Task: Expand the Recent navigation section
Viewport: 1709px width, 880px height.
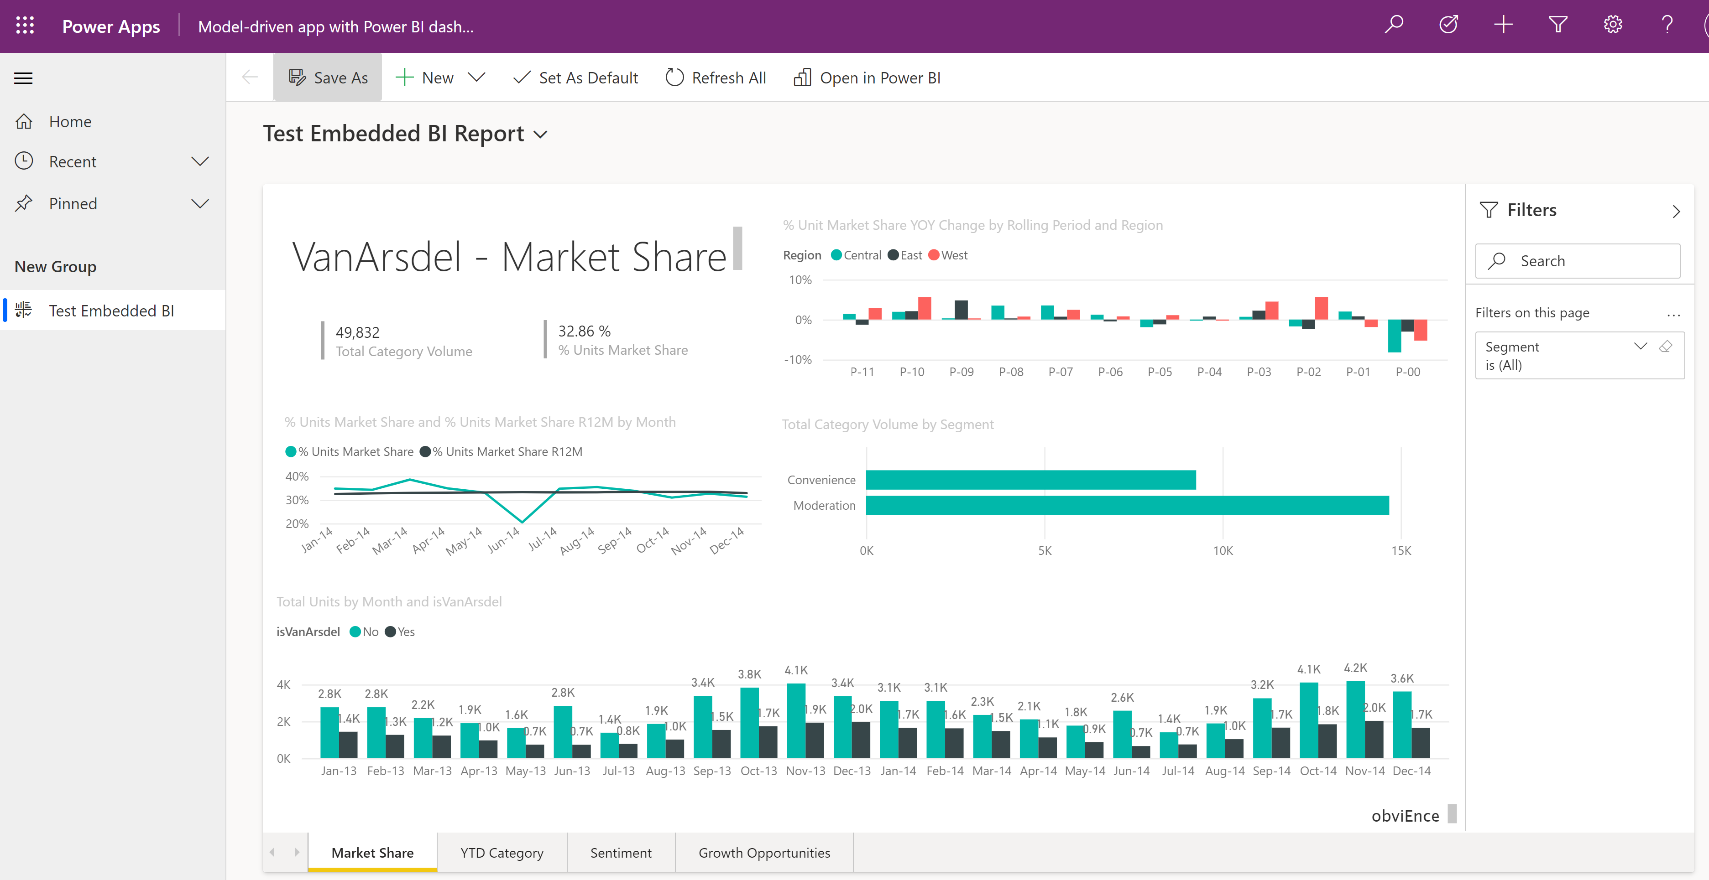Action: pos(200,160)
